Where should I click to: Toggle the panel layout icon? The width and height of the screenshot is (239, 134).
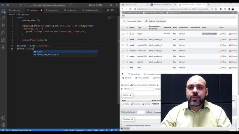pos(94,5)
